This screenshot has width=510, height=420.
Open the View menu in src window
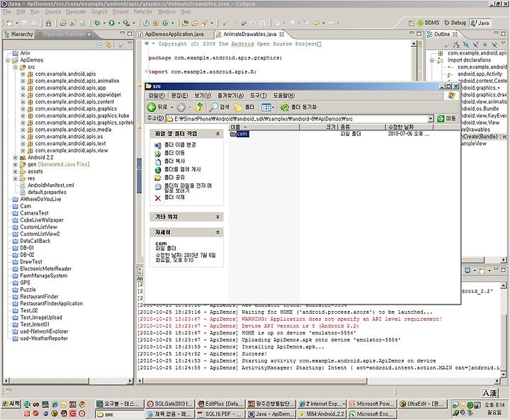click(x=203, y=96)
